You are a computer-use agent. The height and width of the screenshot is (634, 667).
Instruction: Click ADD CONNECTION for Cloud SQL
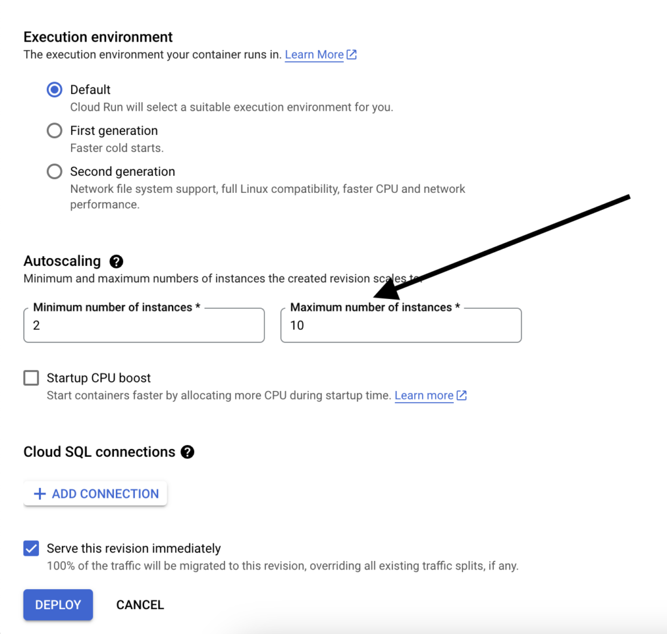[95, 493]
